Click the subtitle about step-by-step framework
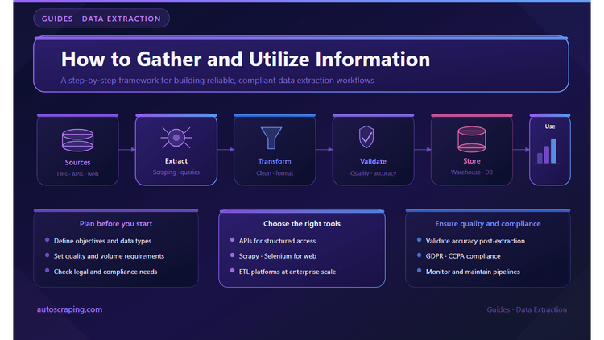604x340 pixels. pos(217,81)
